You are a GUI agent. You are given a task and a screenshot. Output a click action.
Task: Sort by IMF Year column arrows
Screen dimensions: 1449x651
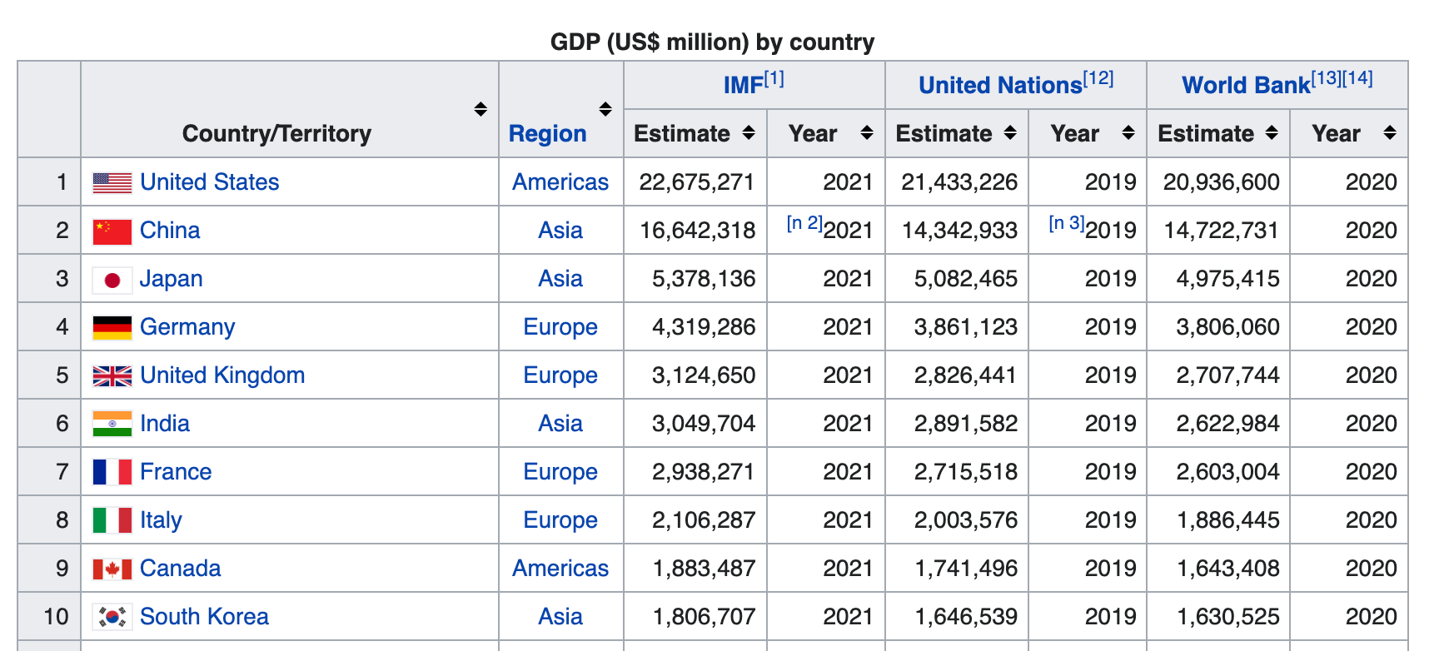tap(867, 132)
